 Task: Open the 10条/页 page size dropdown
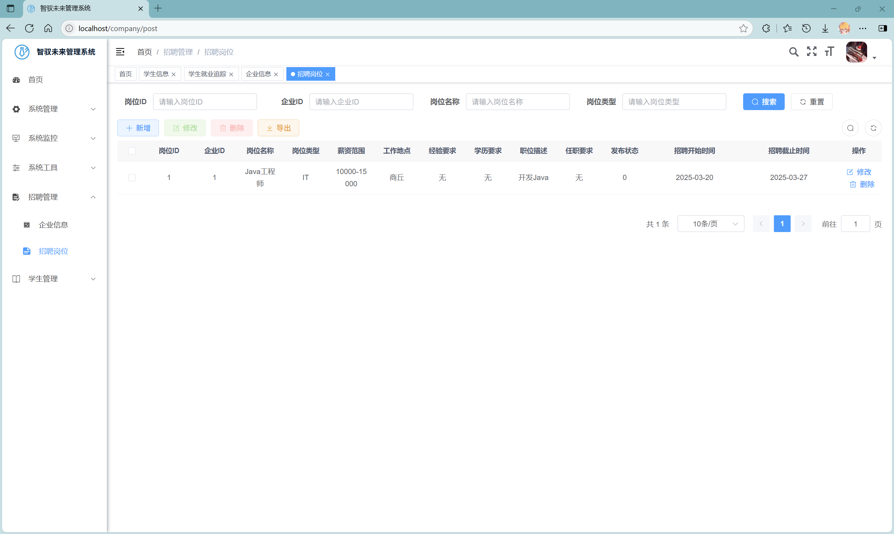pyautogui.click(x=711, y=223)
